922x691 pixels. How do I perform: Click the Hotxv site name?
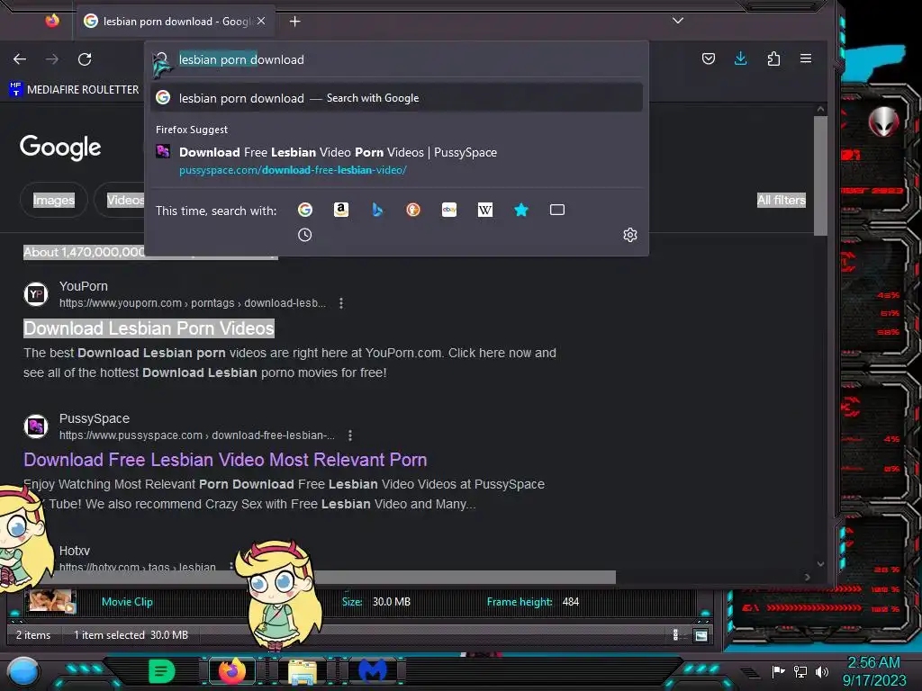75,551
